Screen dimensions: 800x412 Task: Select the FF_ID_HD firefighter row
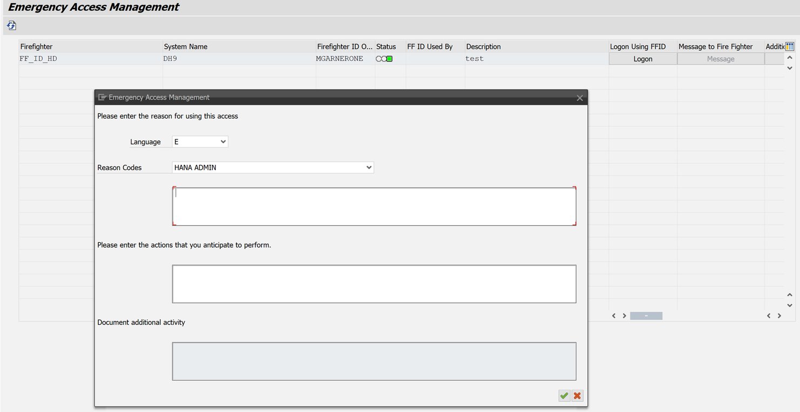click(37, 58)
